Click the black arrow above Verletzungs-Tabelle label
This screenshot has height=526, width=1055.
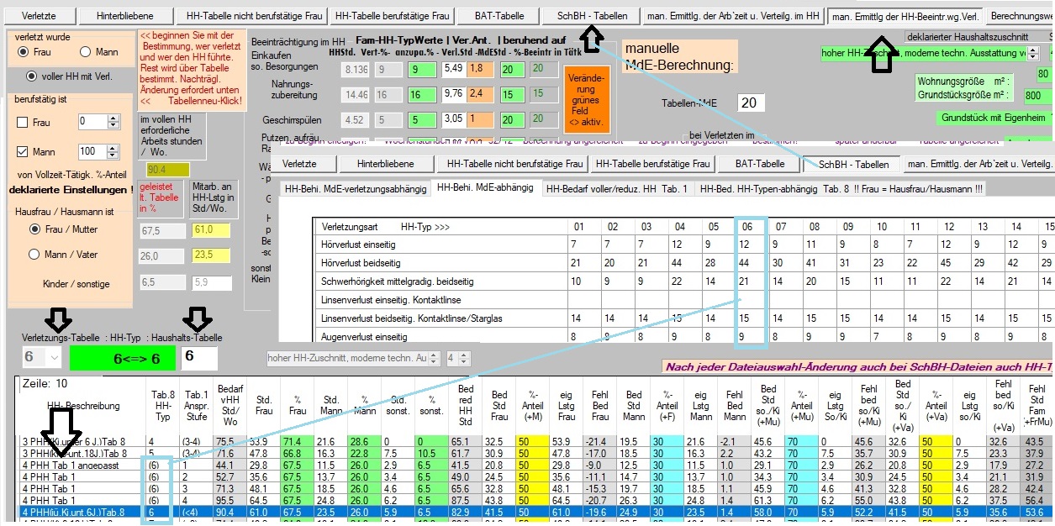coord(57,318)
